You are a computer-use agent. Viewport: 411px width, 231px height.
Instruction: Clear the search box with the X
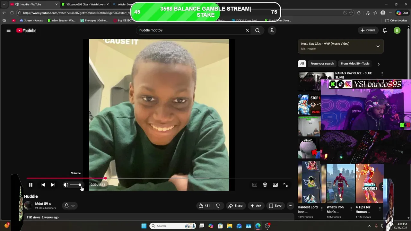tap(247, 30)
